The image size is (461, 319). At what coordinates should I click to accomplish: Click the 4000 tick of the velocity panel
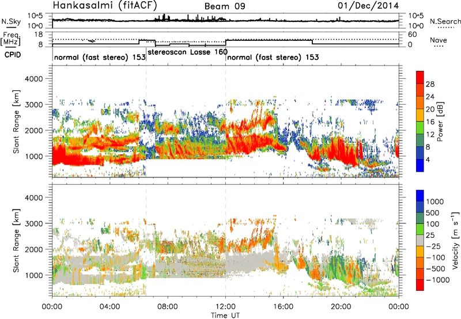pos(34,198)
